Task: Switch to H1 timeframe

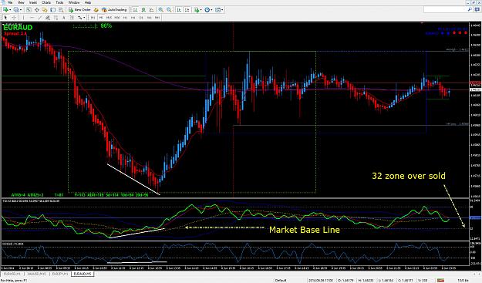Action: point(125,18)
